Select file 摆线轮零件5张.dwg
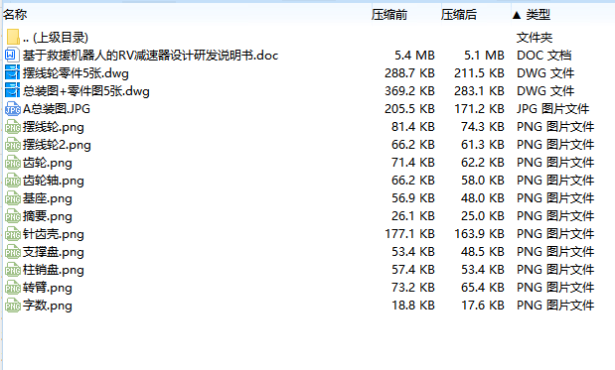 76,73
